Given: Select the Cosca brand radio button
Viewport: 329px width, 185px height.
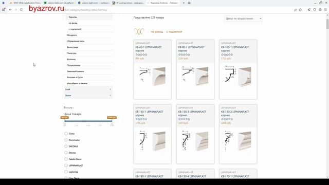Looking at the screenshot, I should coord(66,134).
